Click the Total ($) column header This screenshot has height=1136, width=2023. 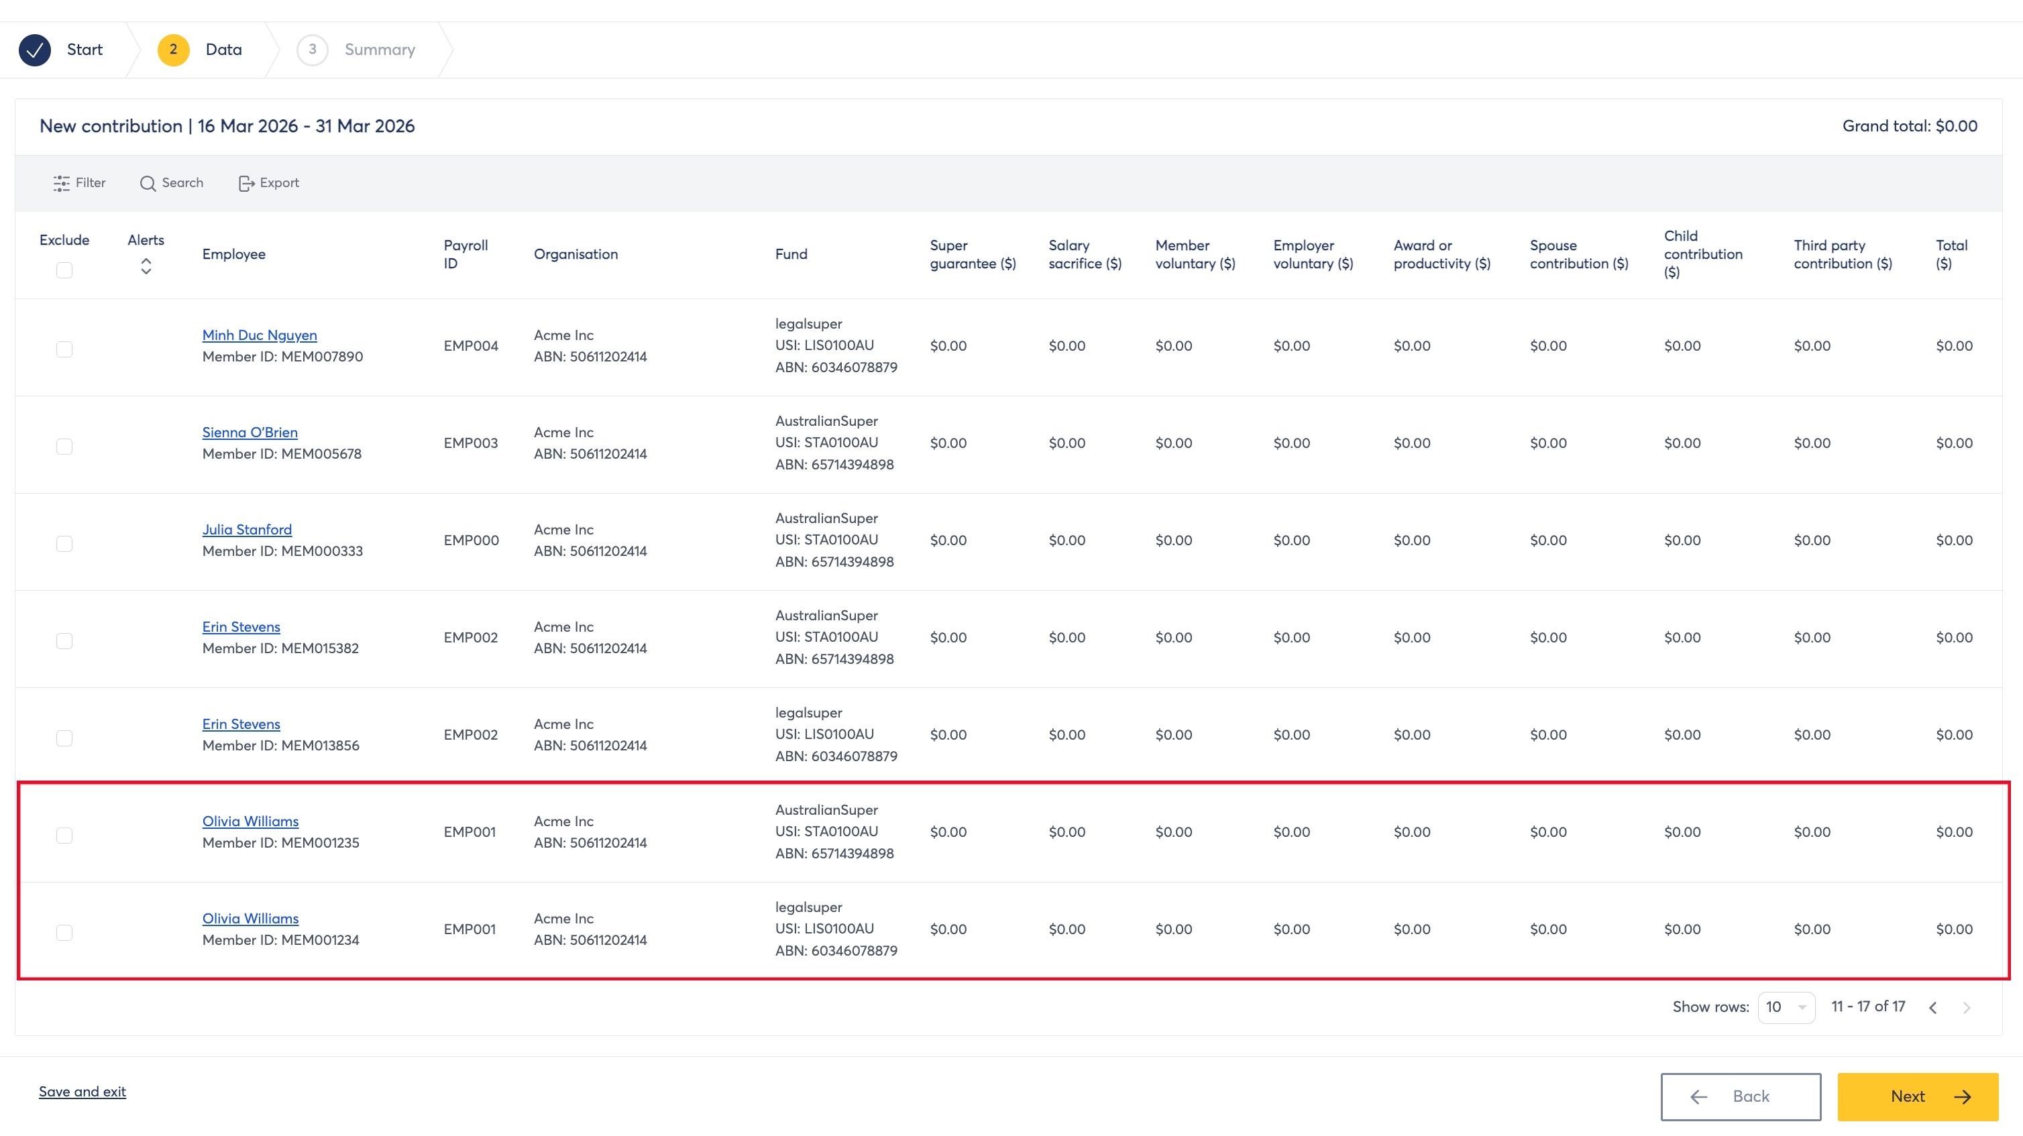pyautogui.click(x=1951, y=254)
